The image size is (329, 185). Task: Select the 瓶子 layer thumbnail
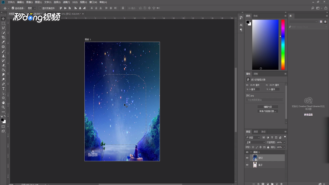click(x=255, y=165)
